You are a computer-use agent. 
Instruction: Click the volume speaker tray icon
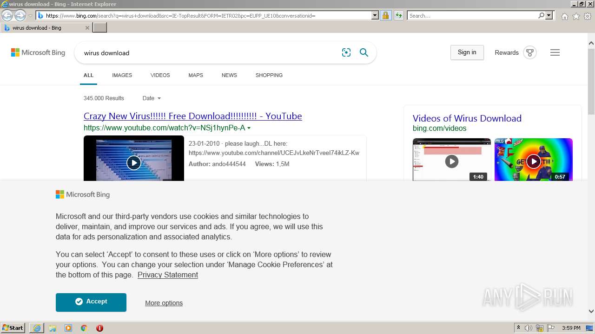click(529, 328)
